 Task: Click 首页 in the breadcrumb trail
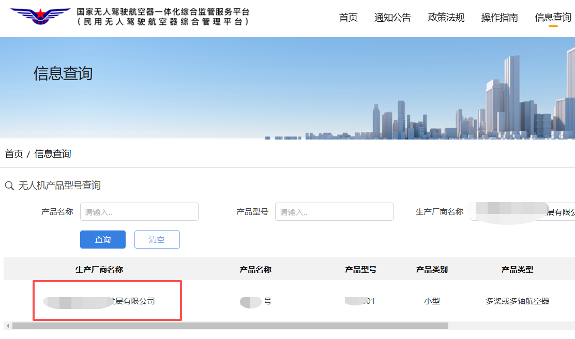[x=13, y=153]
